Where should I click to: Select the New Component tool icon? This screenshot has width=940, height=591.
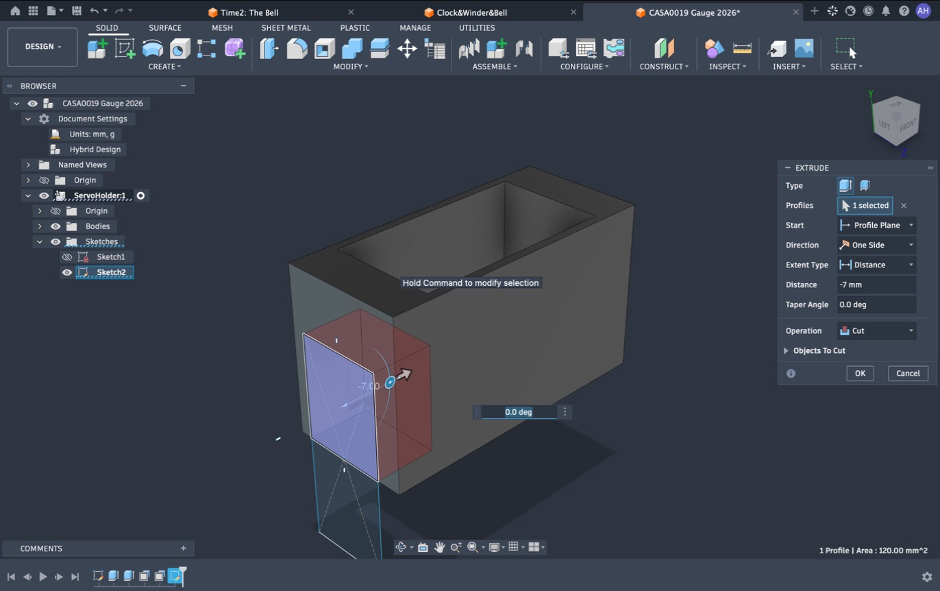coord(97,48)
